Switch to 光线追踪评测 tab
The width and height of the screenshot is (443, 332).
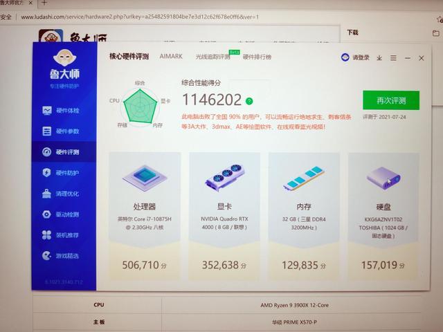tap(213, 57)
